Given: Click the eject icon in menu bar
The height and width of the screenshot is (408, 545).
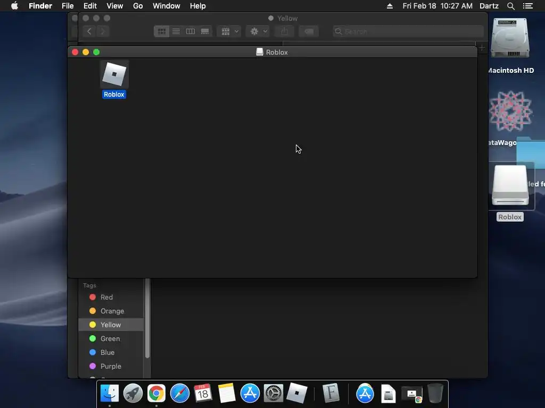Looking at the screenshot, I should (390, 6).
